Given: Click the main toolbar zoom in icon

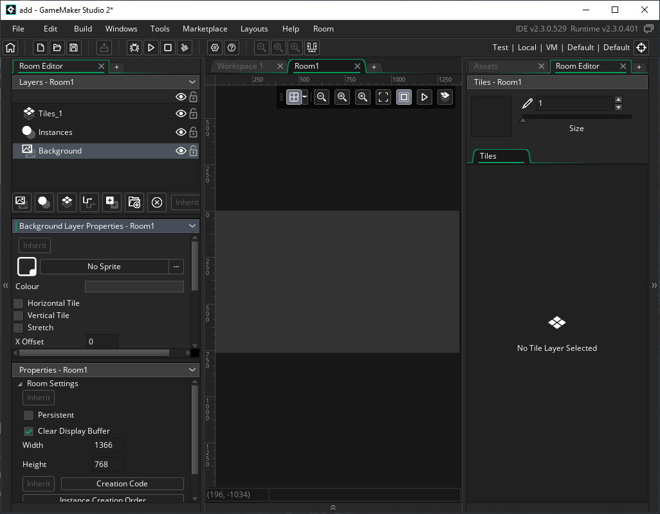Looking at the screenshot, I should click(x=295, y=48).
